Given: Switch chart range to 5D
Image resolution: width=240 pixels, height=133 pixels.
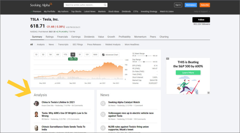Looking at the screenshot, I should coord(43,54).
